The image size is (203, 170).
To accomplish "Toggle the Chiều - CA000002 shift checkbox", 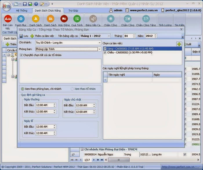I will 105,53.
